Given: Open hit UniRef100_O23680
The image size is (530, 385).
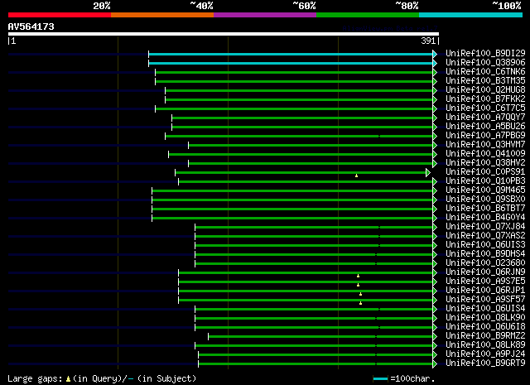Looking at the screenshot, I should 485,263.
